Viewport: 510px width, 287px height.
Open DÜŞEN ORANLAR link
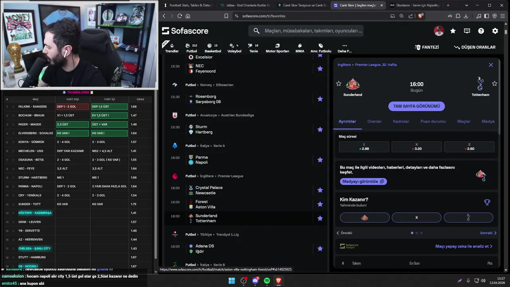(475, 47)
